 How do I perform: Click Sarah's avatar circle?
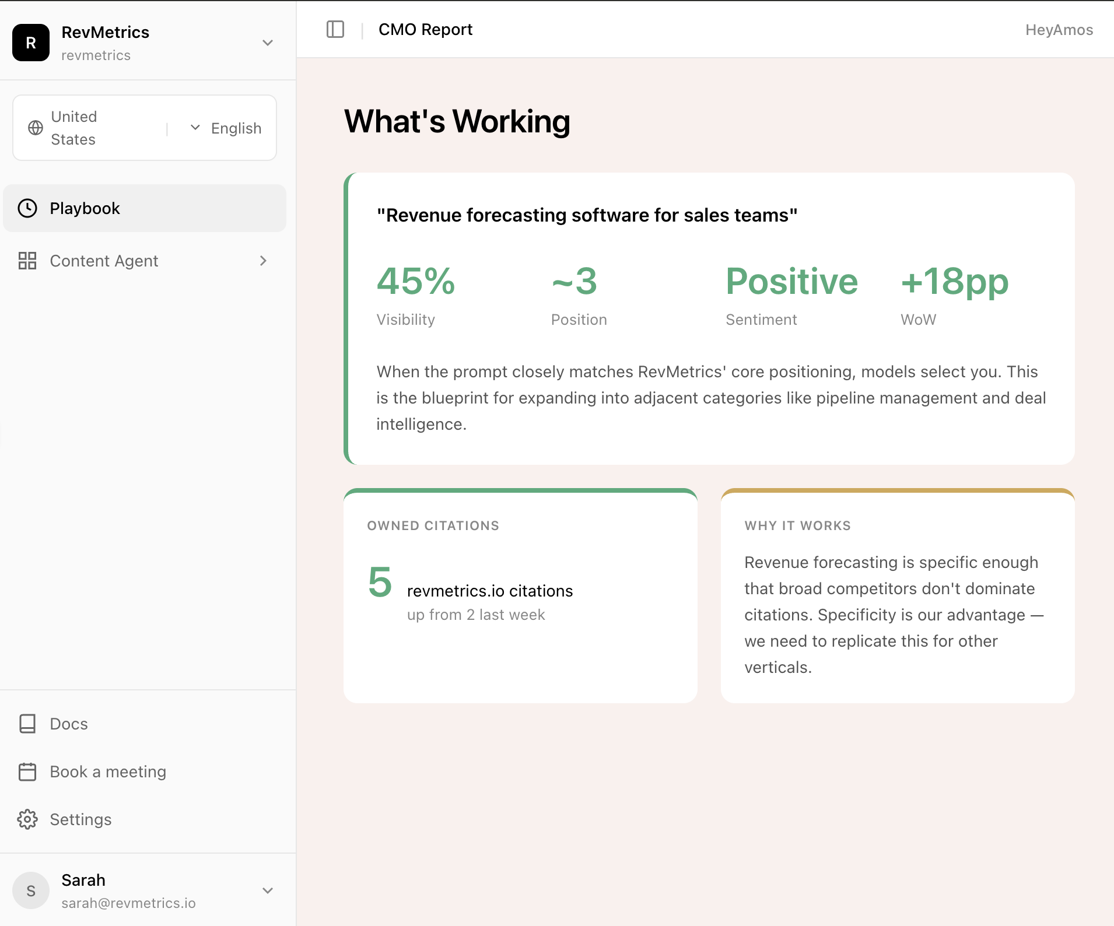(x=31, y=890)
